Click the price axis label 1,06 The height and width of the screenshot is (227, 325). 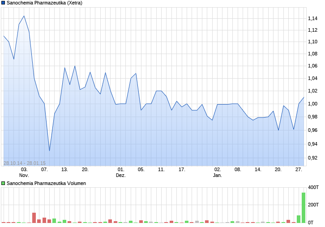(312, 66)
